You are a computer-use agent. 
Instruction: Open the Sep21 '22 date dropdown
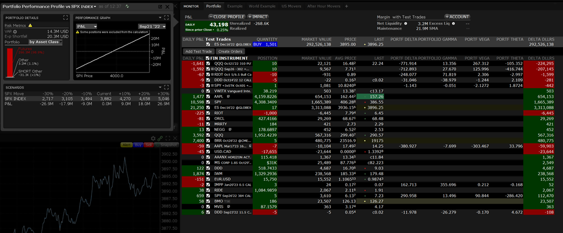tap(152, 26)
